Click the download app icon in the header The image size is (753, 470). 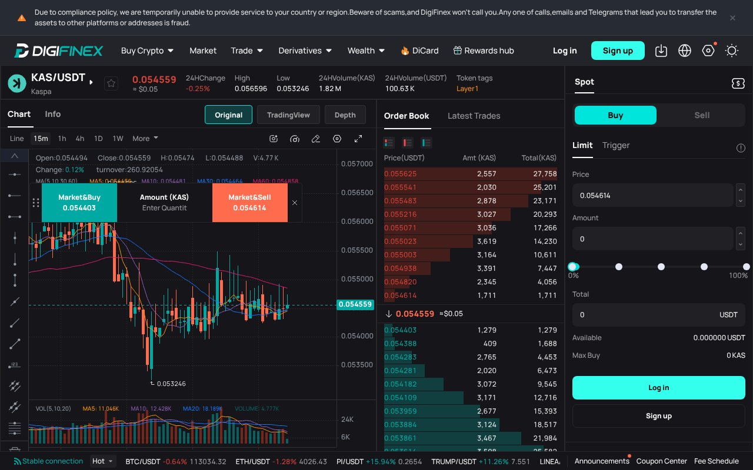661,51
